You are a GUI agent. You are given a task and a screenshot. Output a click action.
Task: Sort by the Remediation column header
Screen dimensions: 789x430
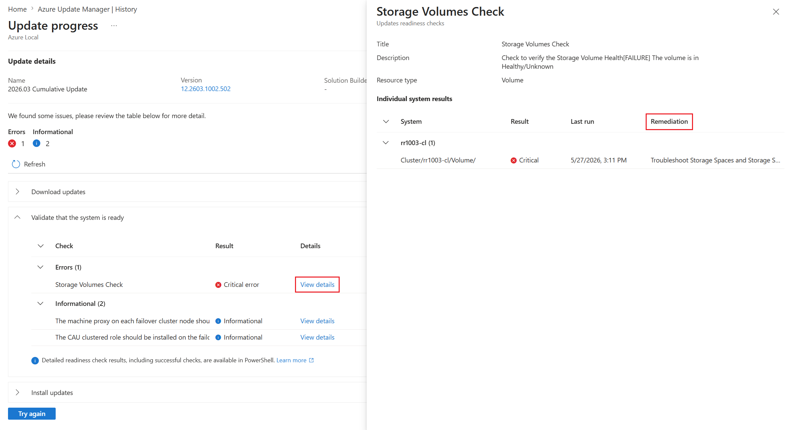coord(669,121)
